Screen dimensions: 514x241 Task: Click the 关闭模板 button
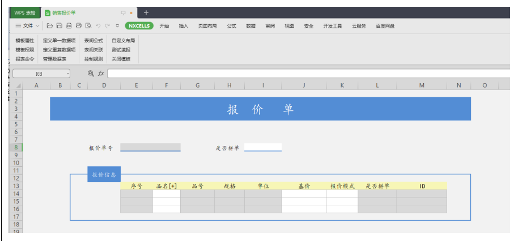[x=121, y=59]
